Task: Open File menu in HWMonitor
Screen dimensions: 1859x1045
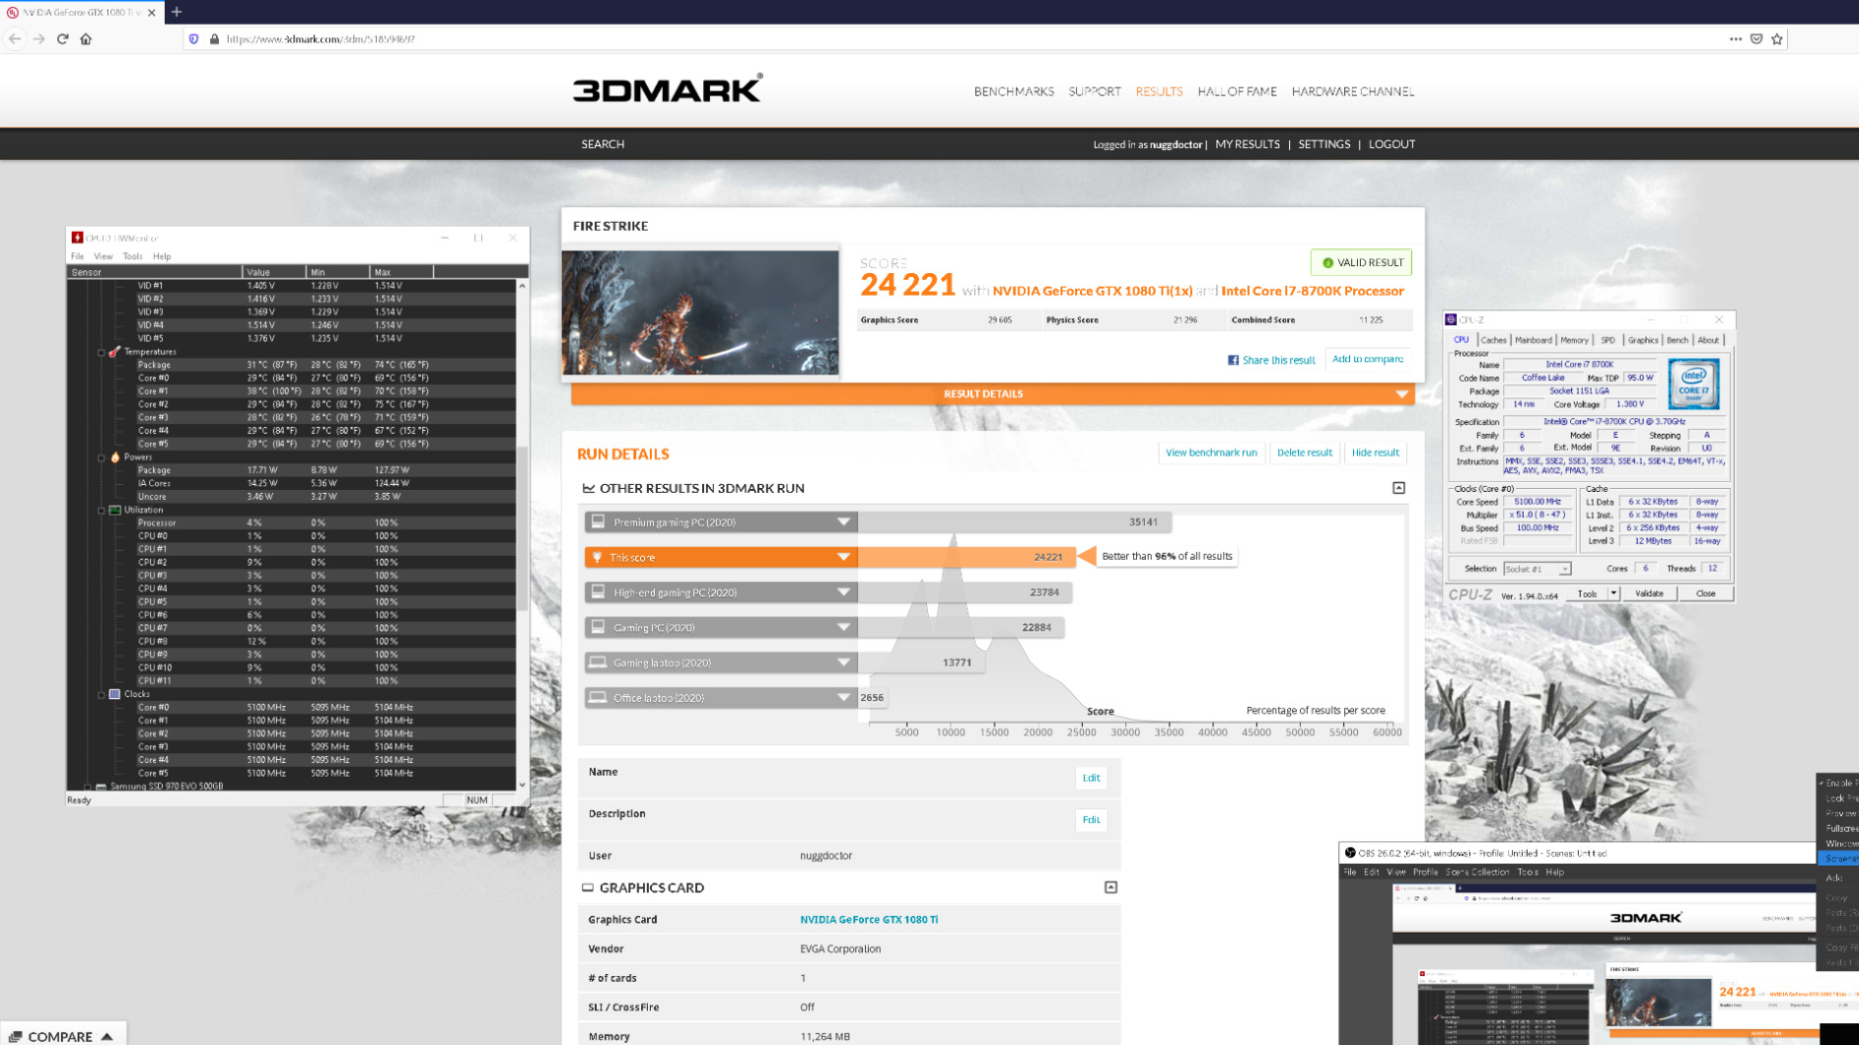Action: tap(77, 256)
